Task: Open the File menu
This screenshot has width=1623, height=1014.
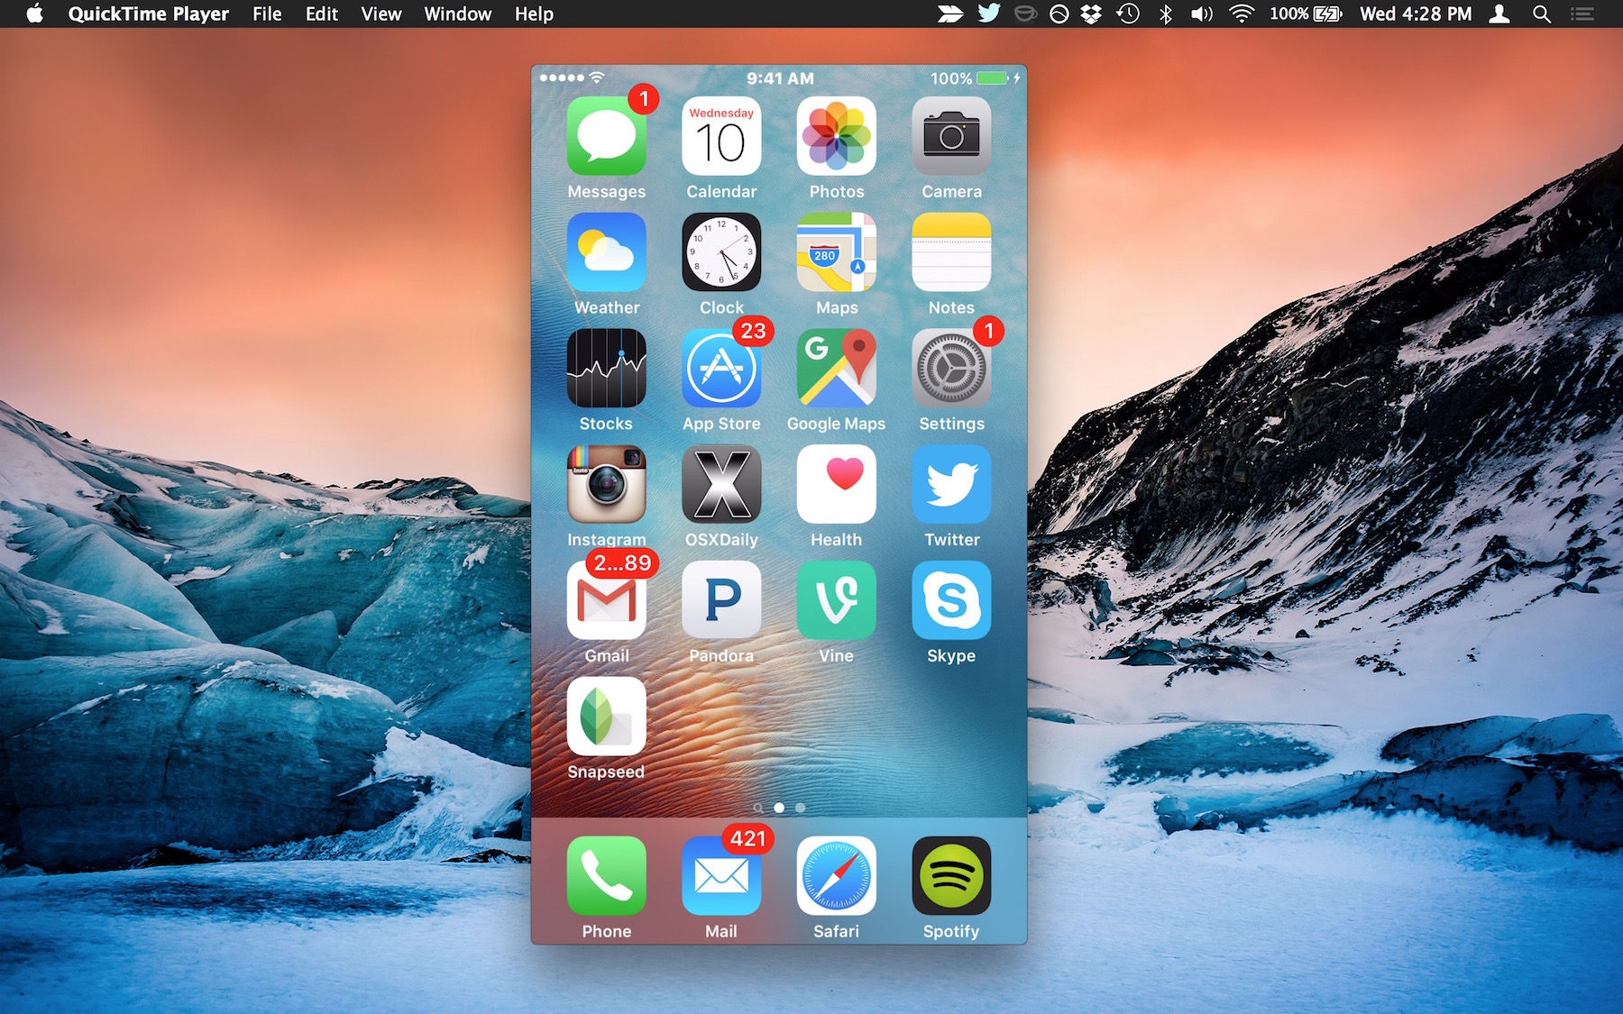Action: pyautogui.click(x=267, y=14)
